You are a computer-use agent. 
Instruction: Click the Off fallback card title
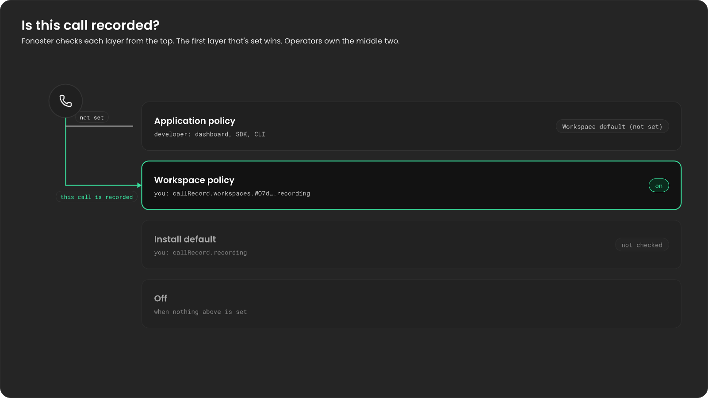click(161, 299)
